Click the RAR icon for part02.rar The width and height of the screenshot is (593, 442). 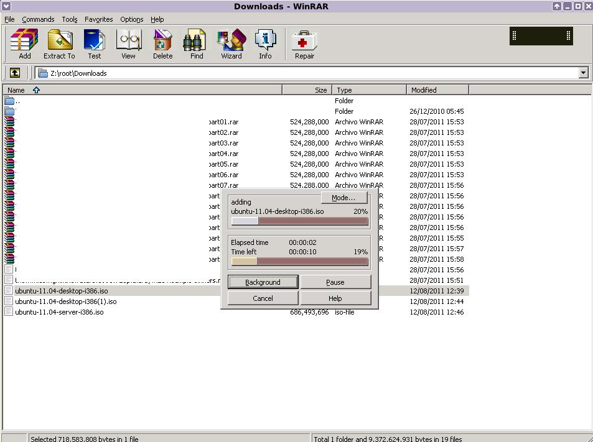pyautogui.click(x=9, y=132)
